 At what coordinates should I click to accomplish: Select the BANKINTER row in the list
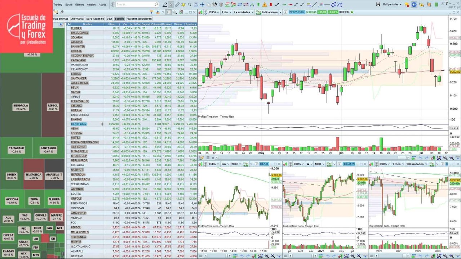click(132, 46)
